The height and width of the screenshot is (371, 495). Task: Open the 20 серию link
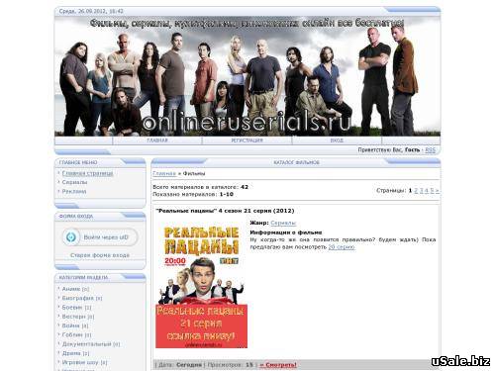(x=342, y=247)
